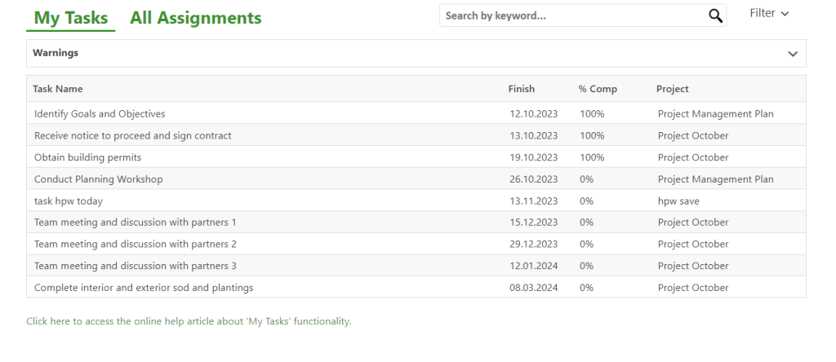Select Complete interior and exterior sod task
This screenshot has height=362, width=836.
144,288
